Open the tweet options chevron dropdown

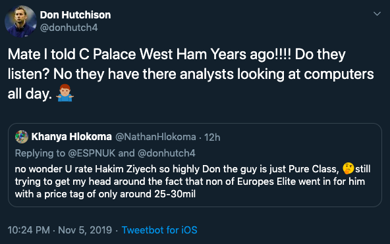point(377,14)
